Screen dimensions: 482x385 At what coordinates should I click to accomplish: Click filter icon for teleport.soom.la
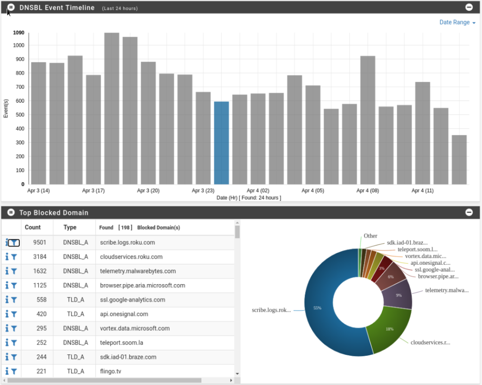[14, 343]
